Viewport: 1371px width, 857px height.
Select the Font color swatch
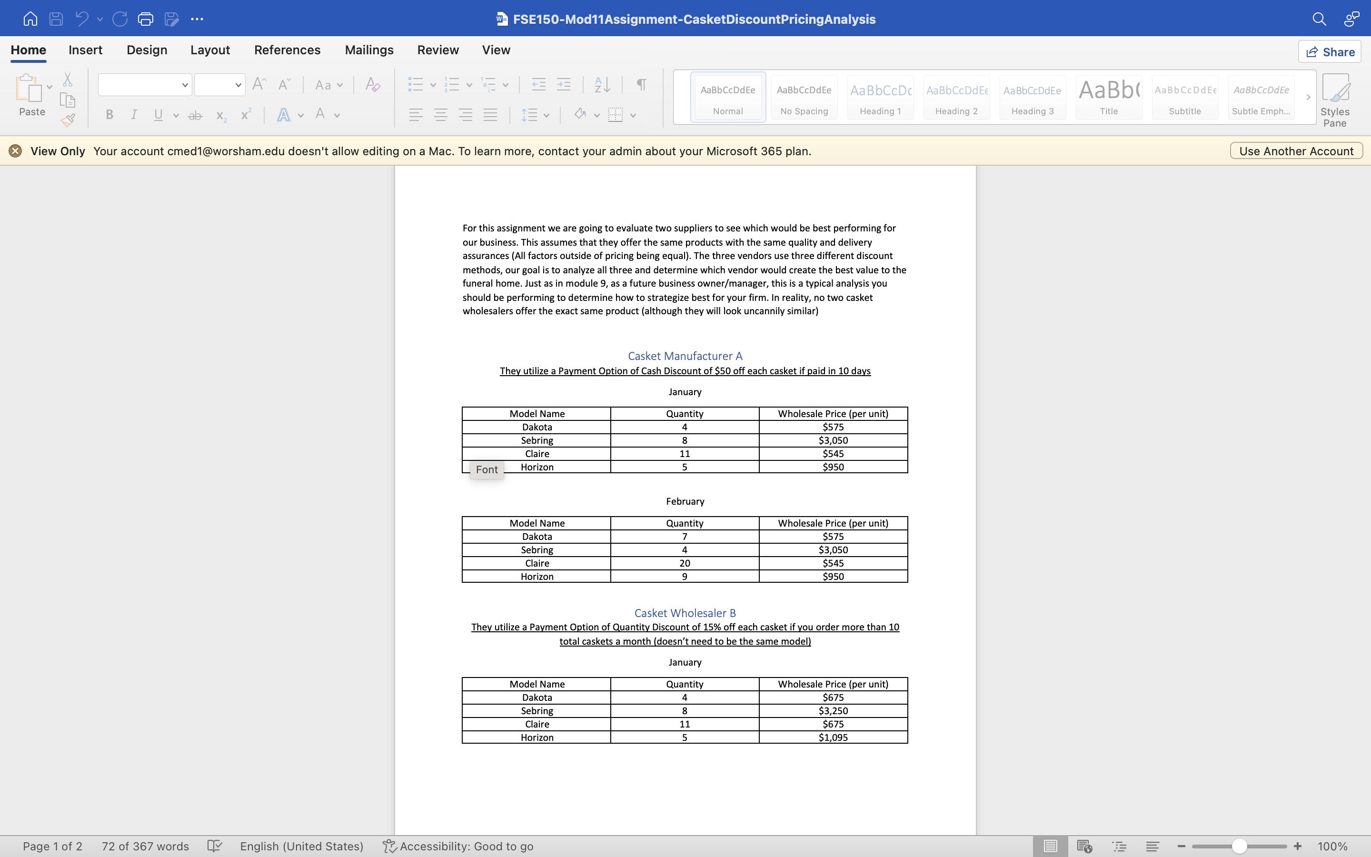coord(321,116)
